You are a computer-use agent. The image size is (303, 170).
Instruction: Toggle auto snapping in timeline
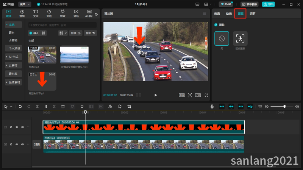tap(231, 107)
